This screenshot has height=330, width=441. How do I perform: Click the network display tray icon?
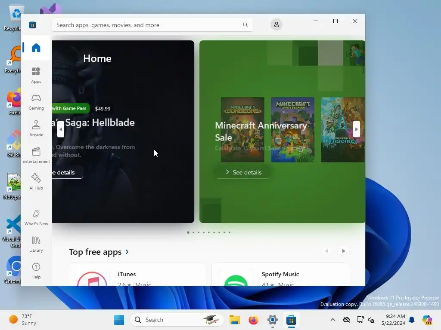pyautogui.click(x=360, y=320)
